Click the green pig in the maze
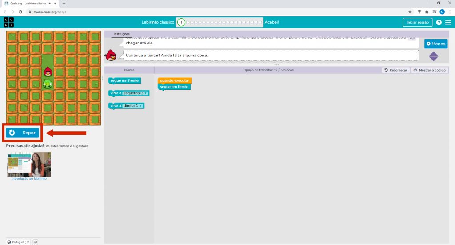Viewport: 455px width, 245px height. tap(48, 84)
